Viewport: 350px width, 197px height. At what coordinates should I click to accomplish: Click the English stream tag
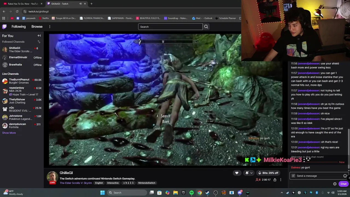tap(99, 183)
